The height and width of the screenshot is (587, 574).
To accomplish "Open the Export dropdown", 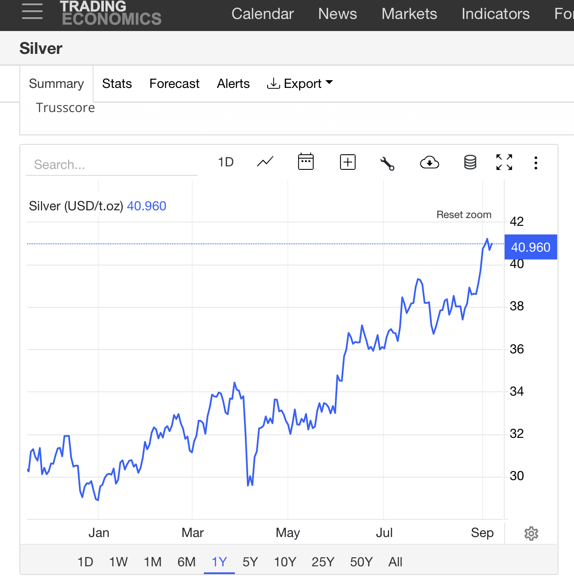I will point(300,84).
